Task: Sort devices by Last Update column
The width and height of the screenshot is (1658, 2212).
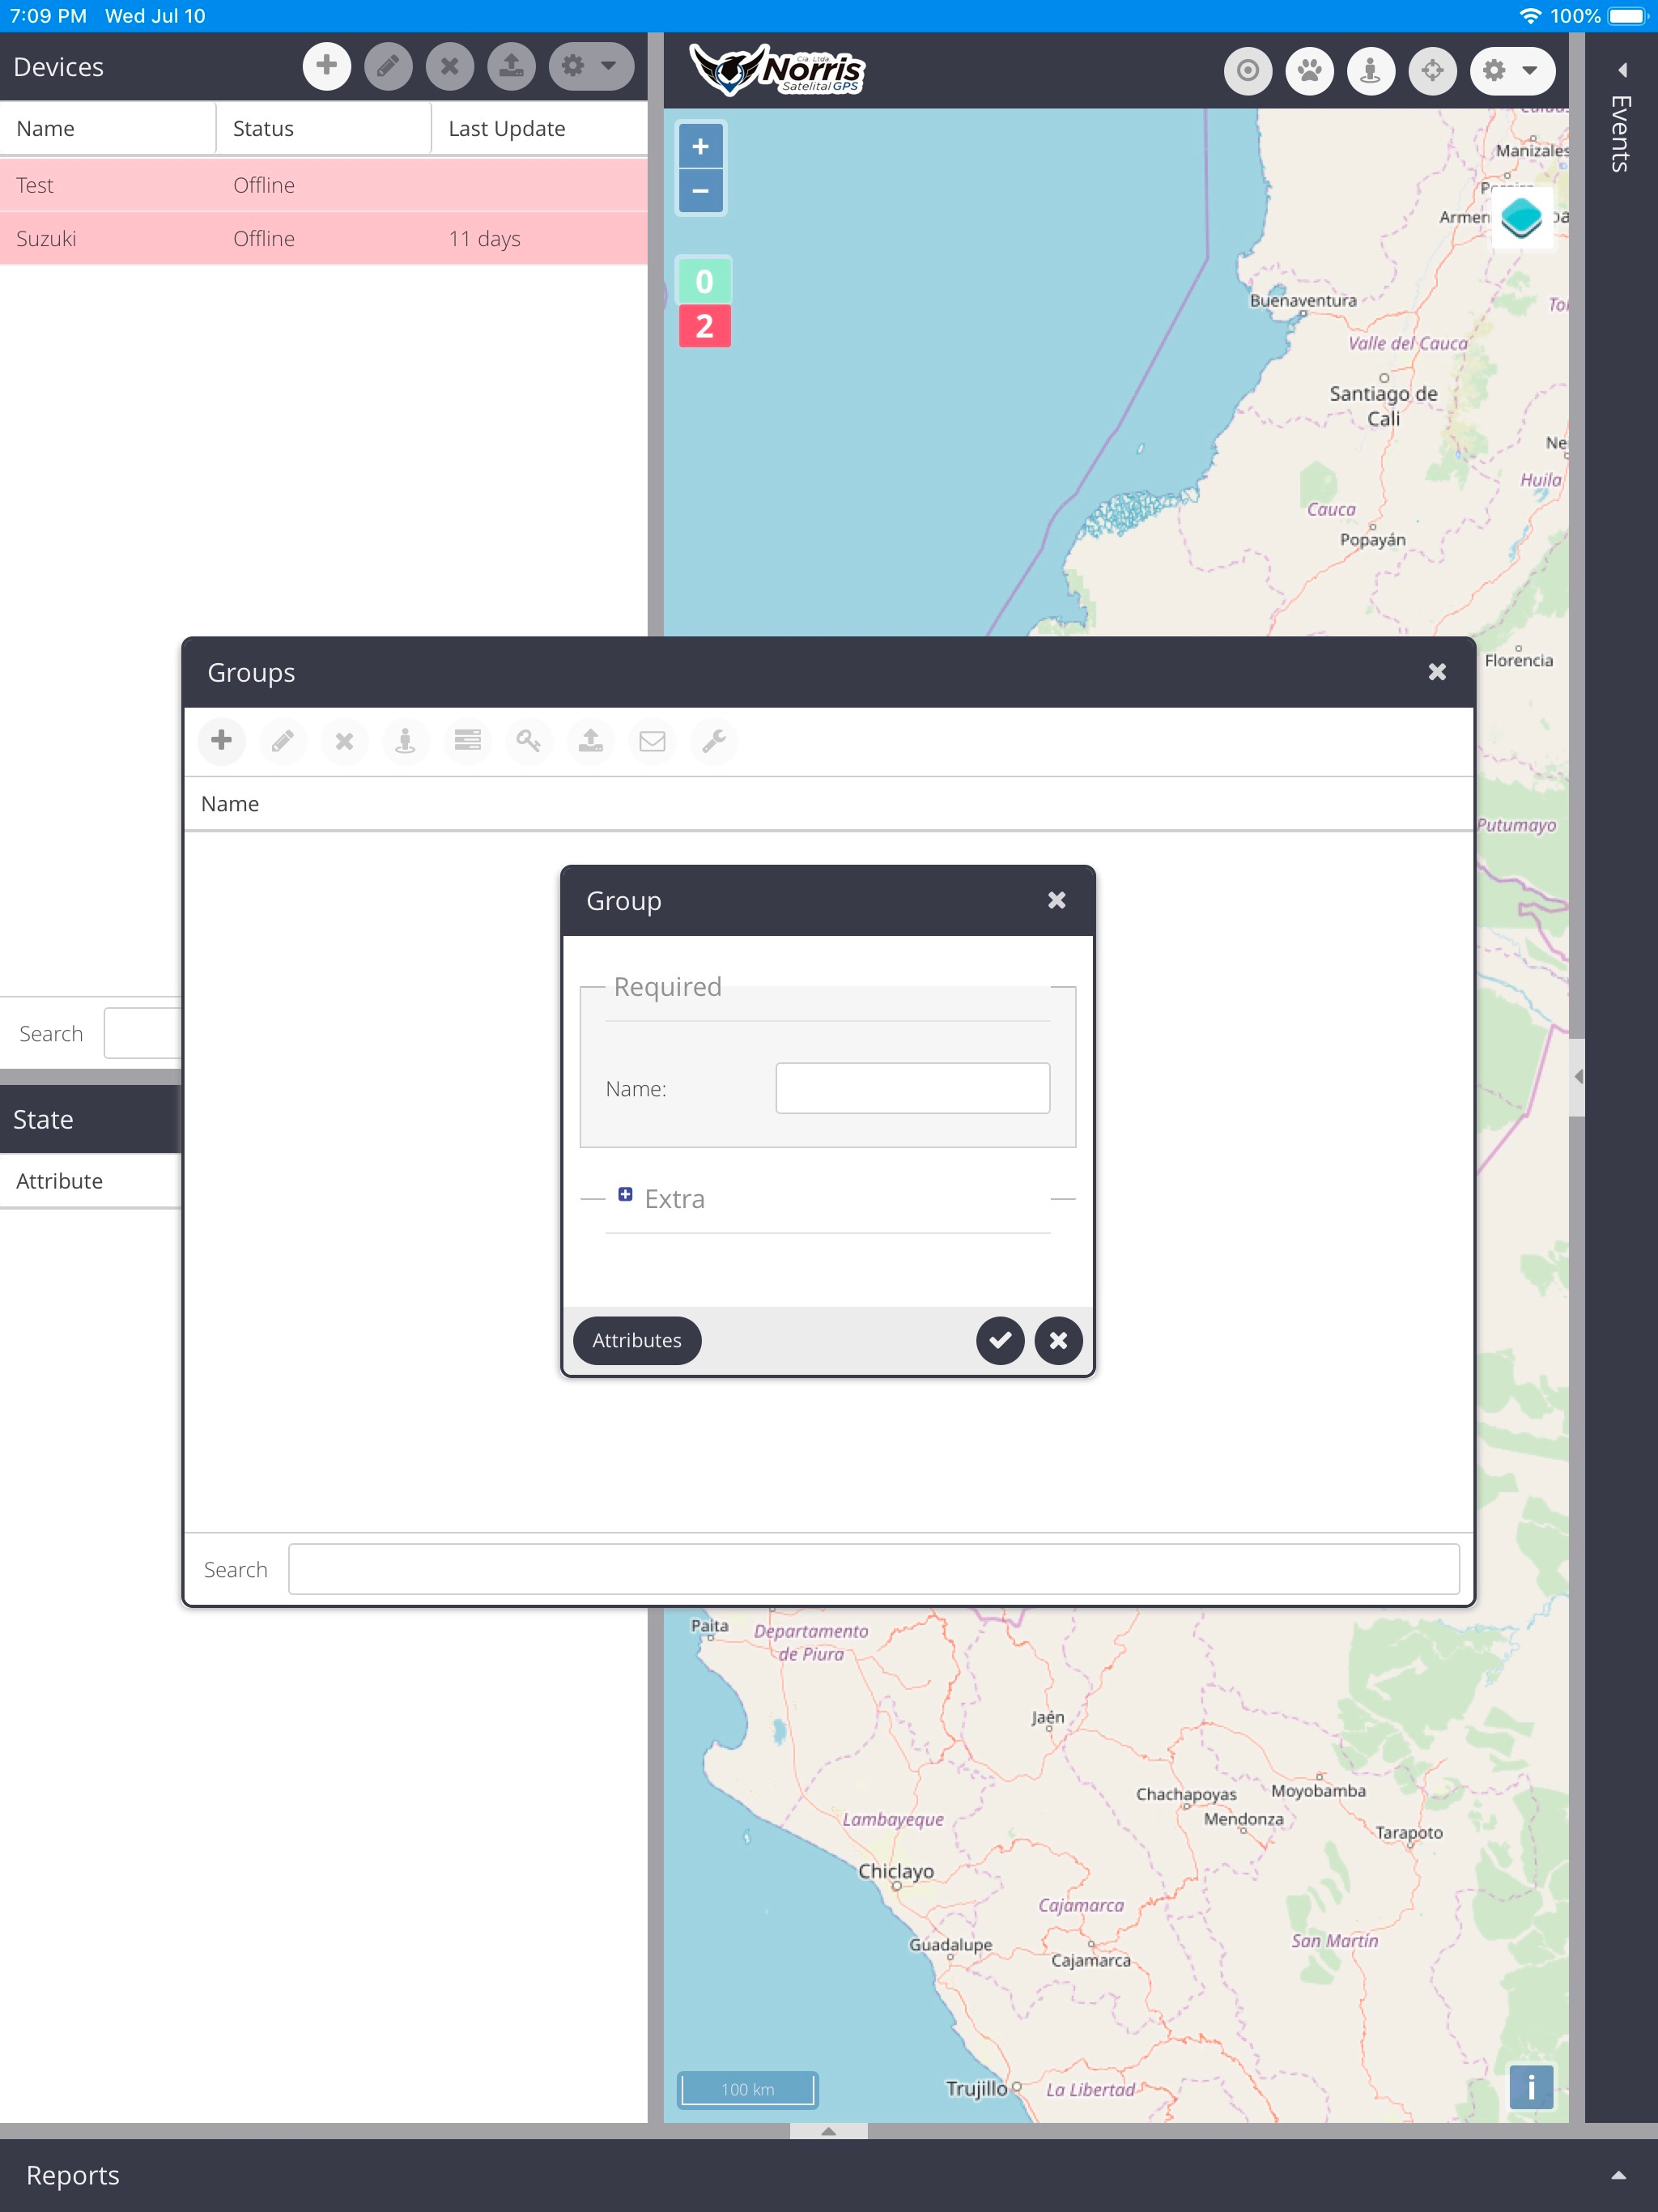Action: tap(540, 128)
